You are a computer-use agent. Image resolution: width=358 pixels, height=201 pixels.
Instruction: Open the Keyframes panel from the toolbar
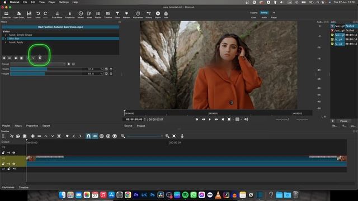coord(138,15)
